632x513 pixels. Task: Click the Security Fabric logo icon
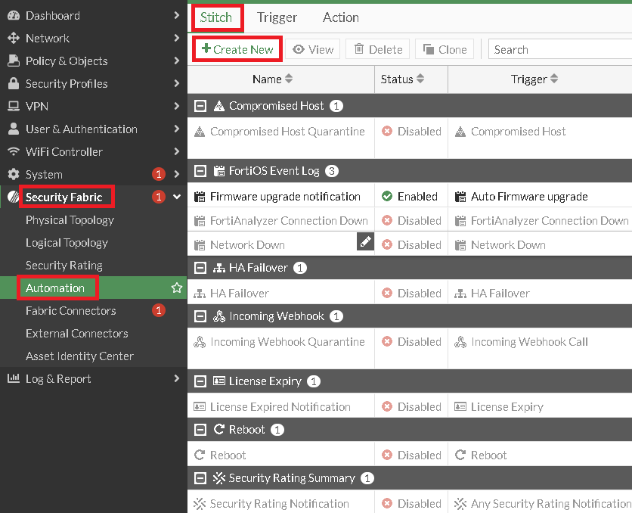click(13, 197)
